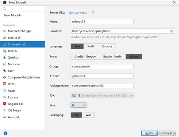Open help via the question mark icon
The height and width of the screenshot is (137, 179).
tap(5, 133)
